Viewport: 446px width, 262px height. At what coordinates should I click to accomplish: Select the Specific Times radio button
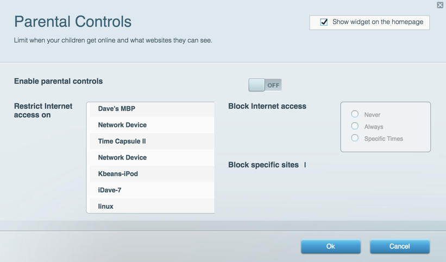click(355, 138)
